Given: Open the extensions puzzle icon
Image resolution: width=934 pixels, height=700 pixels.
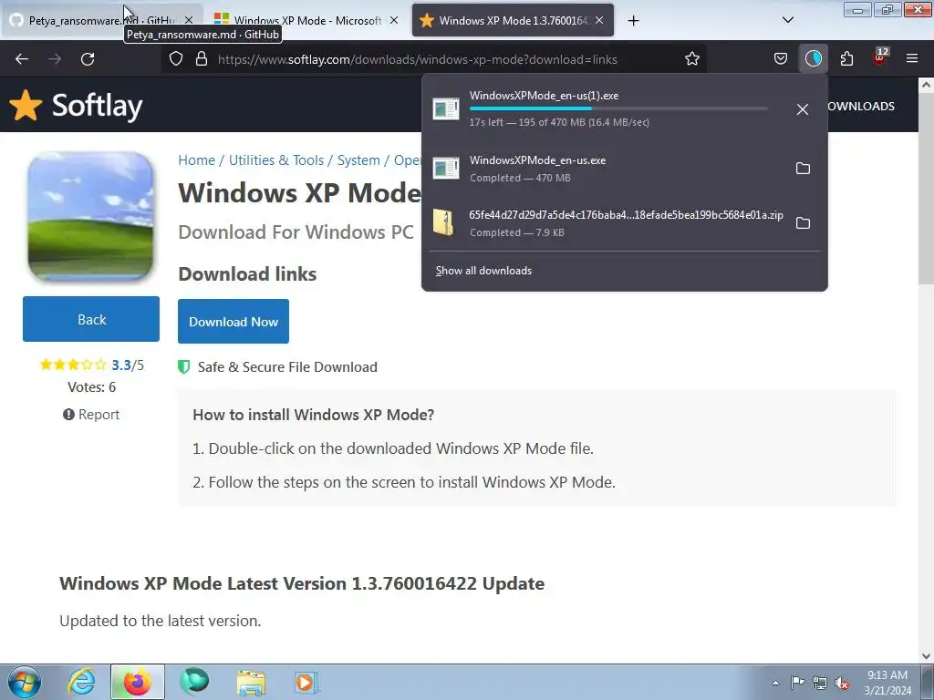Looking at the screenshot, I should tap(846, 59).
